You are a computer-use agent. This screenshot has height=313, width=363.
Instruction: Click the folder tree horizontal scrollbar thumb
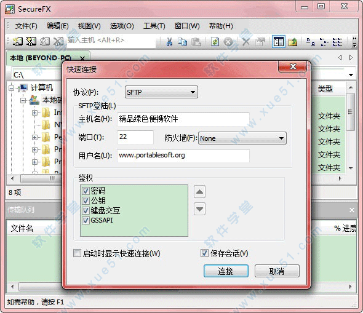click(41, 178)
